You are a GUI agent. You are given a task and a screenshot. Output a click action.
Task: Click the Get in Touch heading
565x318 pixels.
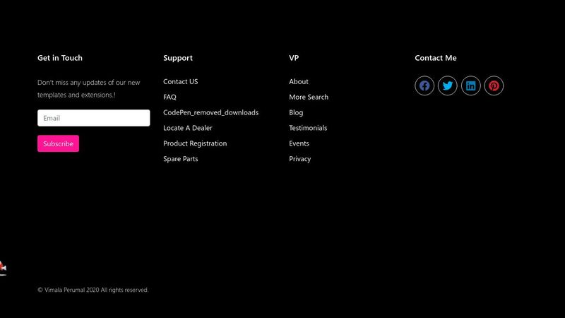[60, 58]
